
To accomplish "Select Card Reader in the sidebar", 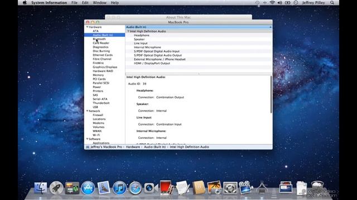I will (101, 43).
